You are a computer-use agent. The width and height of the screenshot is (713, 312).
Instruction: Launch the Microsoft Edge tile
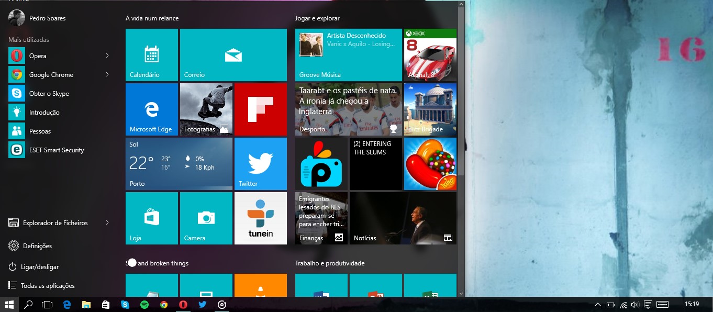point(152,109)
